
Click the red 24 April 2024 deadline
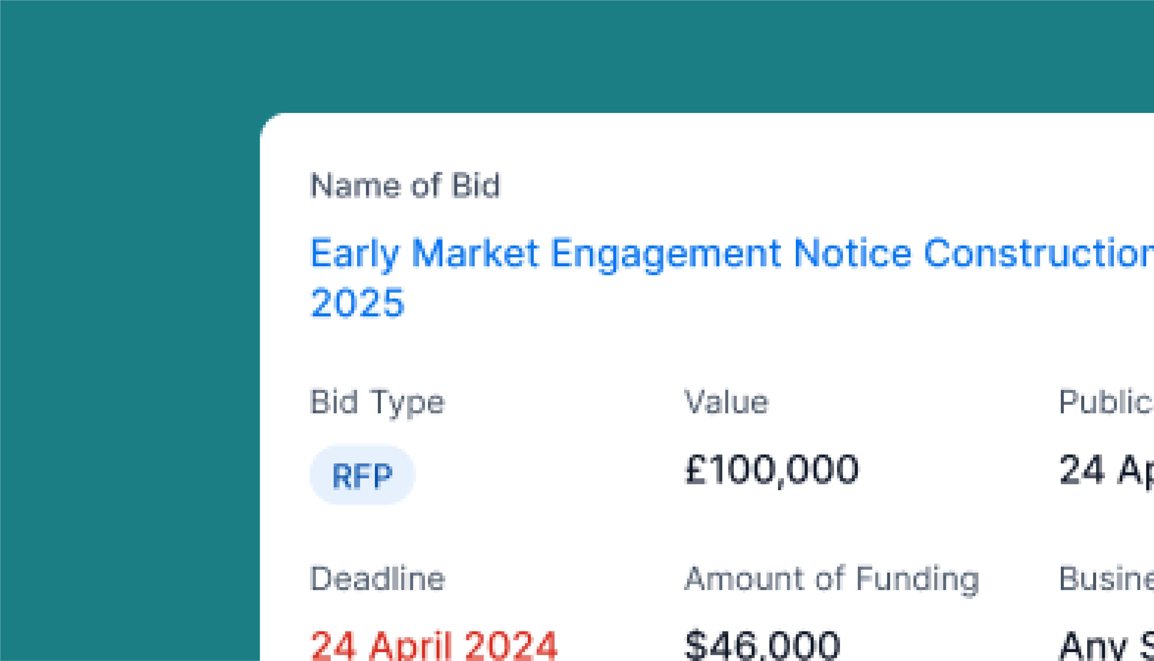(x=434, y=645)
